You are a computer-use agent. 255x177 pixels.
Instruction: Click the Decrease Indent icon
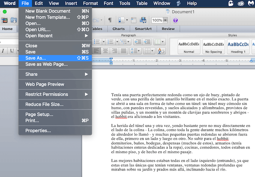pos(137,42)
